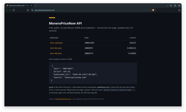
Task: Follow the moneropricenow.com footer link
Action: (63, 99)
